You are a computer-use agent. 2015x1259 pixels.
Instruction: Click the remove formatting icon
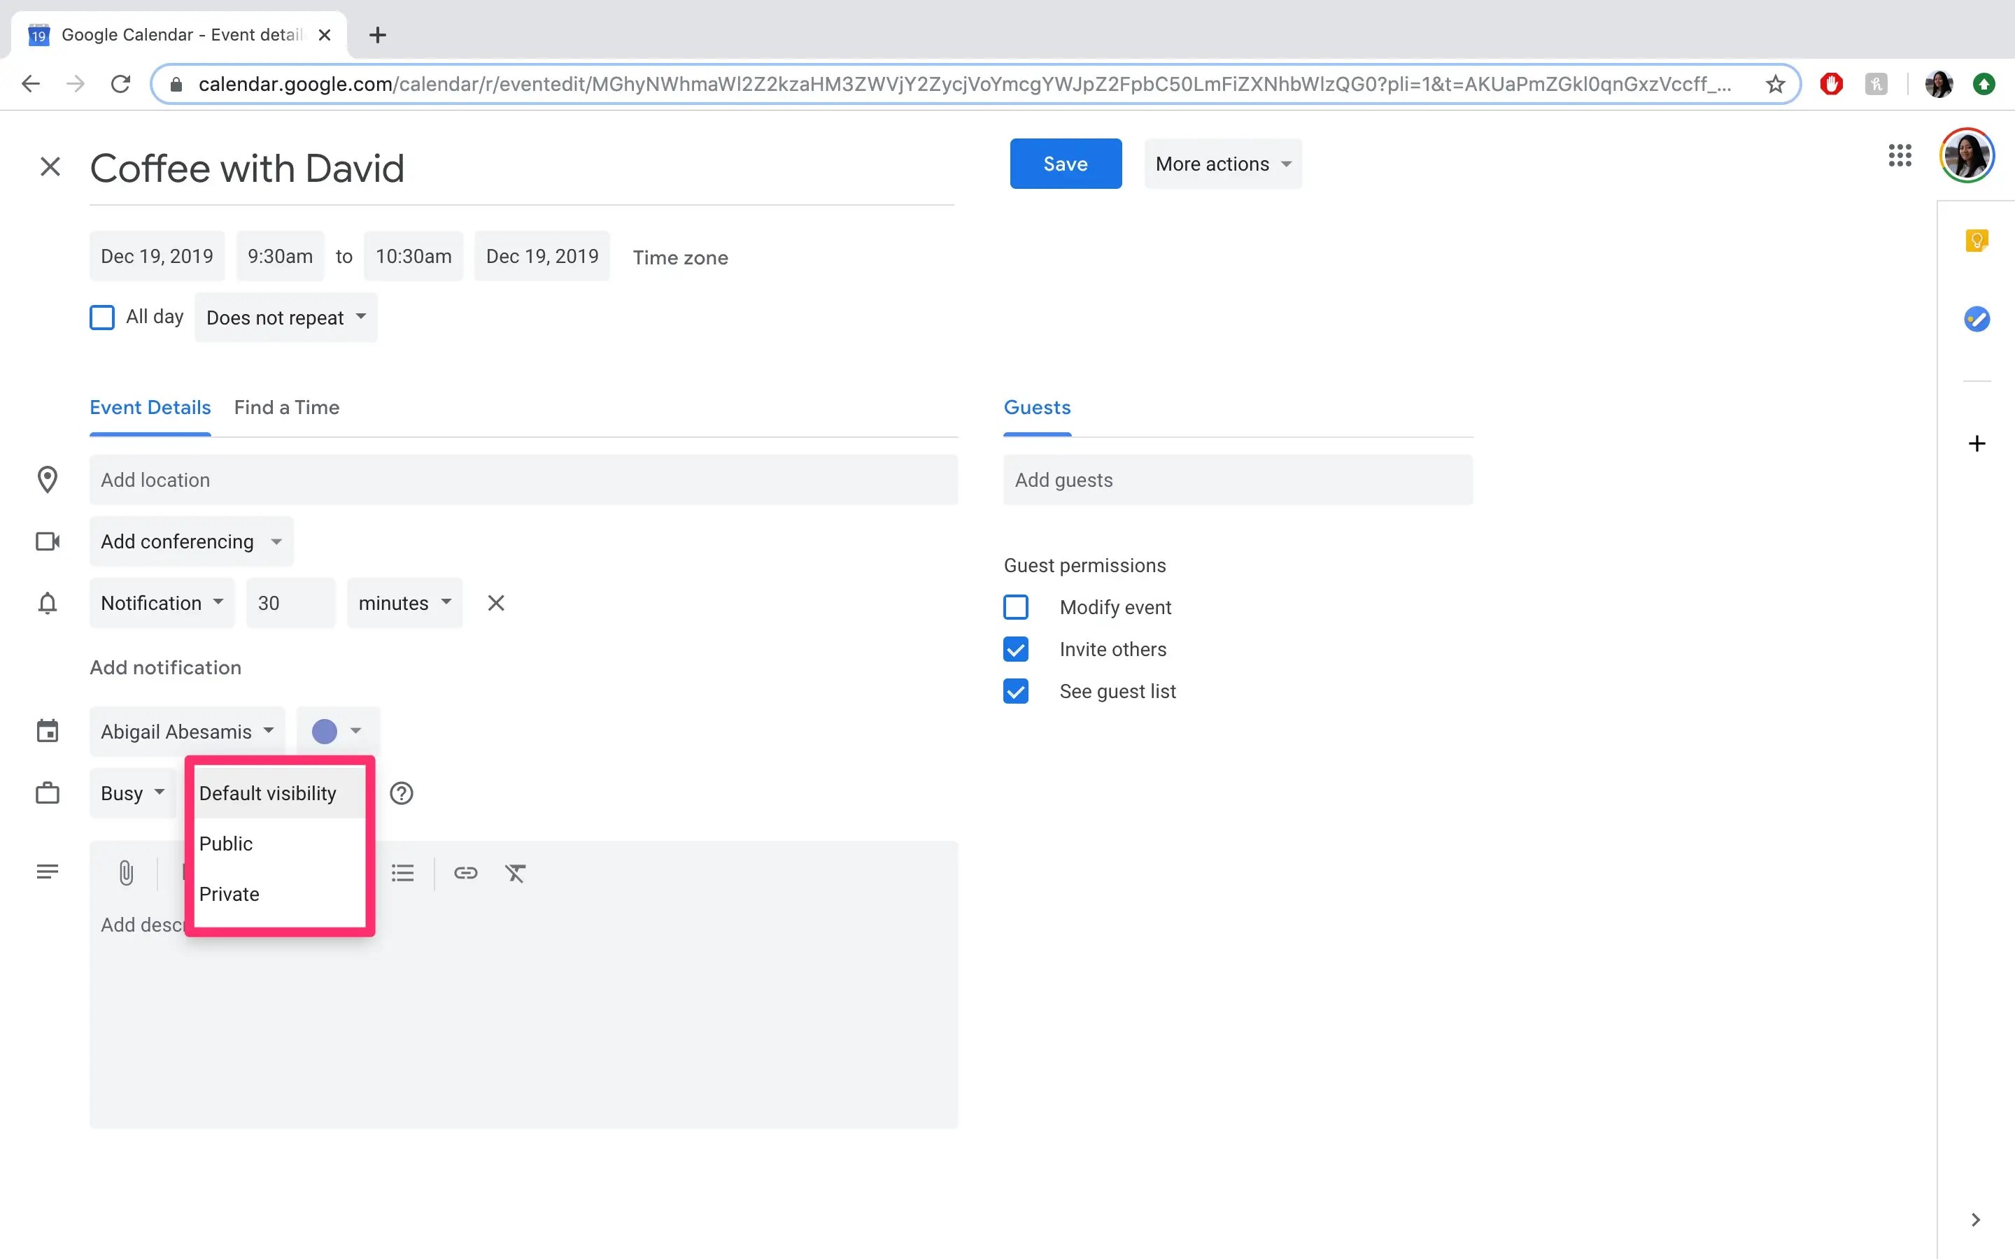pyautogui.click(x=516, y=873)
